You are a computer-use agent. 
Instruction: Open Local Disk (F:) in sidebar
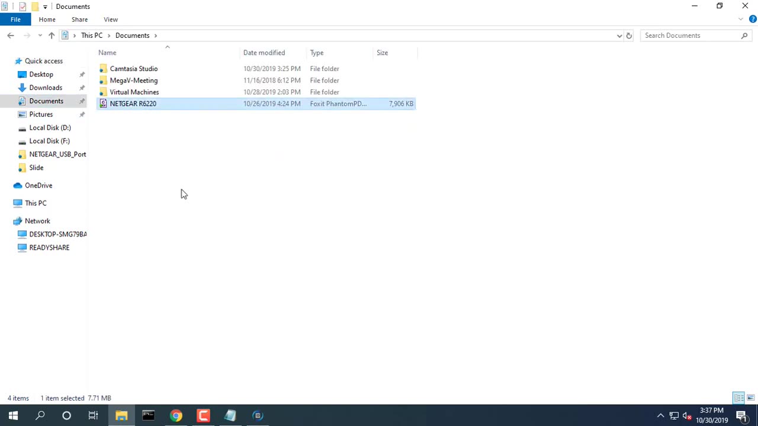[x=49, y=141]
